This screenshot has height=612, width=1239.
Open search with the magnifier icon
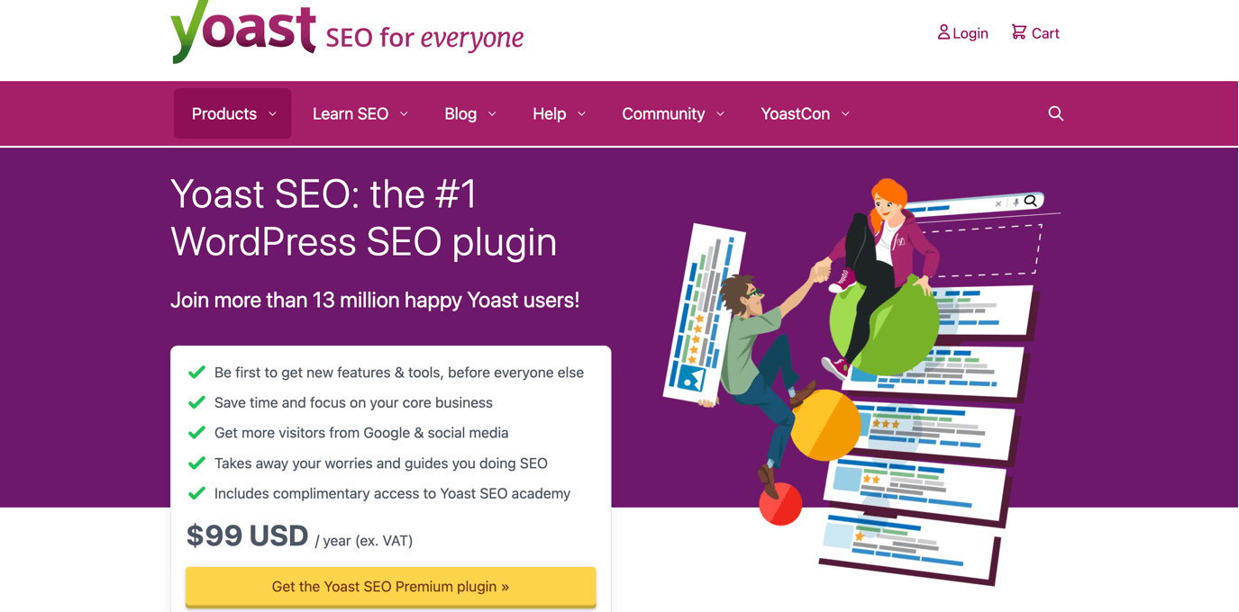(x=1056, y=113)
